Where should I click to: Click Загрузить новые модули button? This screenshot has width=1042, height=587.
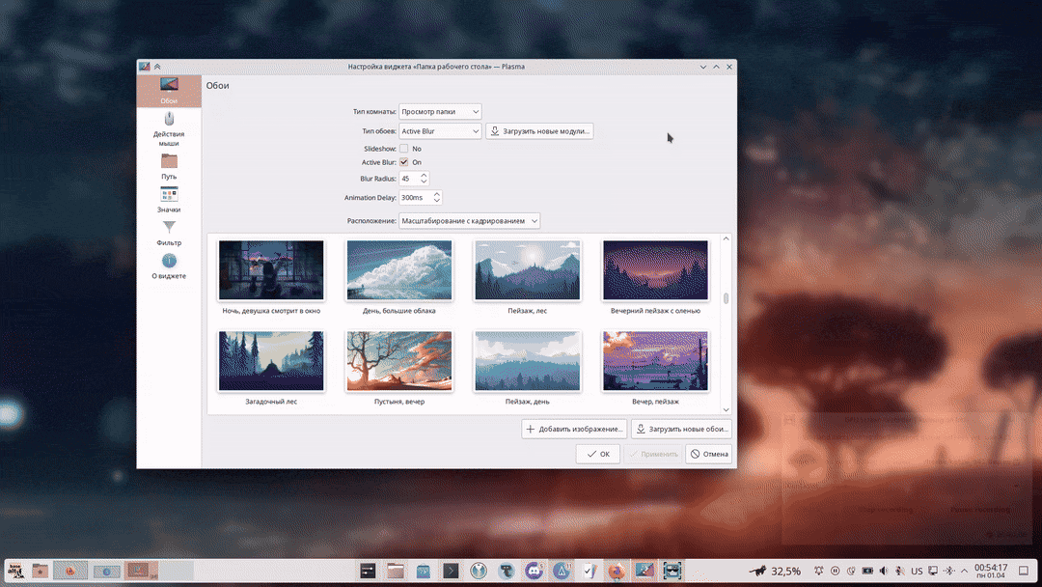(x=539, y=130)
